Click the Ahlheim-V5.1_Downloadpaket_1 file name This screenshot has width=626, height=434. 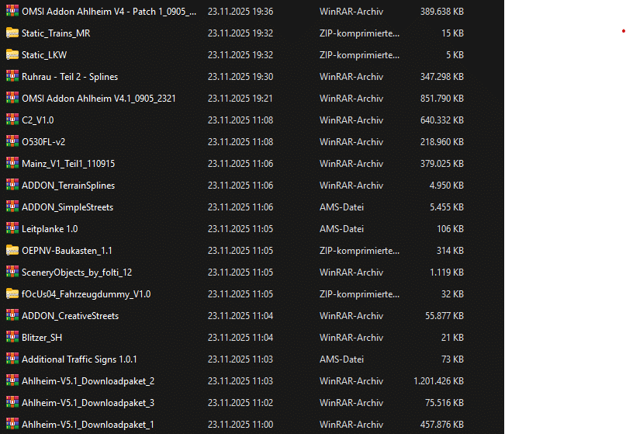click(88, 425)
